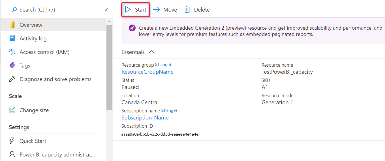
Task: Focus the Search (Ctrl+/) field
Action: [54, 10]
